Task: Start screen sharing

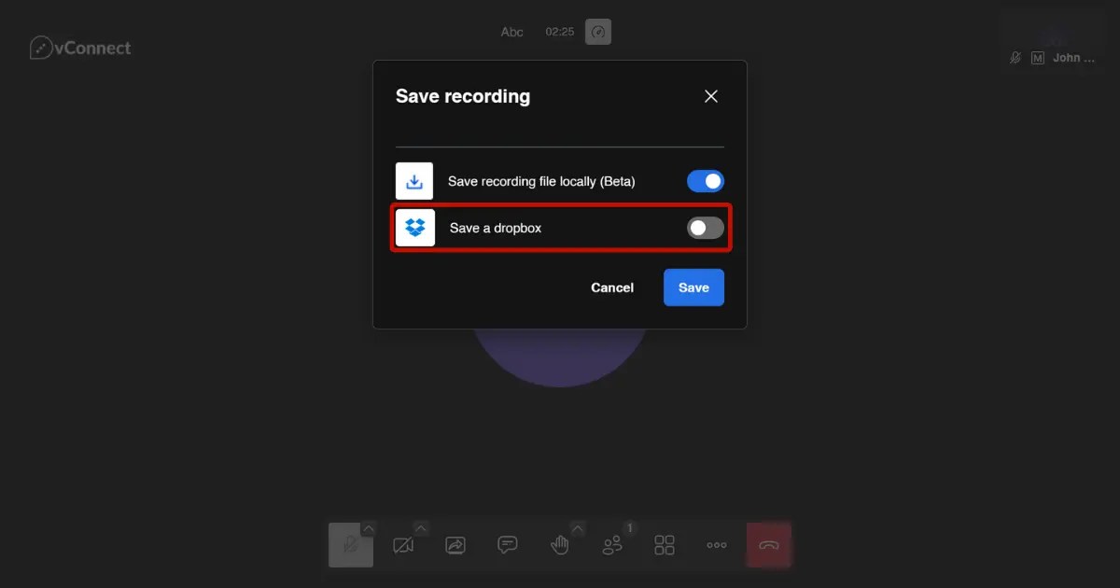Action: (455, 545)
